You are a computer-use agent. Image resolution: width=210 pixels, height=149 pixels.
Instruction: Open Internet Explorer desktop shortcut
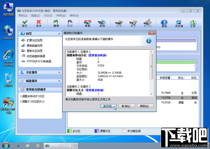[x=8, y=58]
